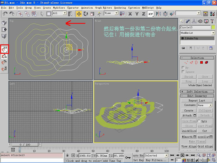The image size is (217, 163).
Task: Toggle Set Key mode
Action: pos(138,160)
